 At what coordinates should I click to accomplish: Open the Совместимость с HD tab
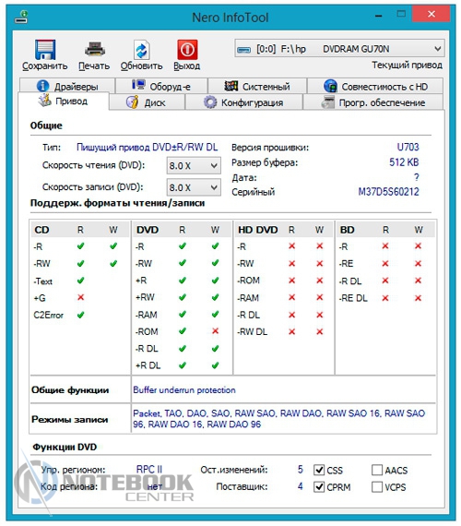375,86
